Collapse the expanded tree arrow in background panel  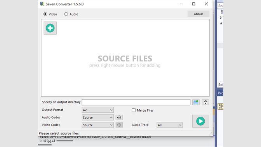221,23
